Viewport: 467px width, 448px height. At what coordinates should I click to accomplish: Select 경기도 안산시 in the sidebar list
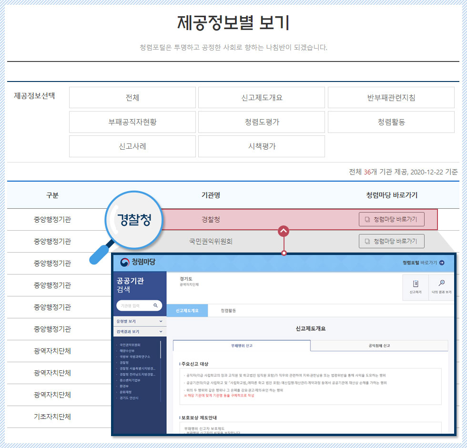pyautogui.click(x=129, y=398)
